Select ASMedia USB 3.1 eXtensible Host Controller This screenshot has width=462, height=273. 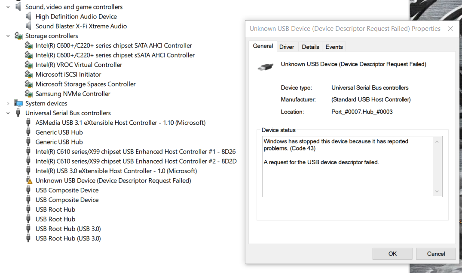click(120, 123)
